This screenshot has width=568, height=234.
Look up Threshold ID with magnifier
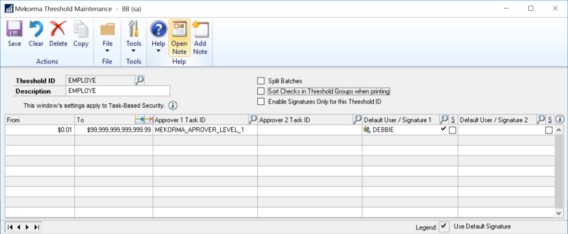(140, 80)
